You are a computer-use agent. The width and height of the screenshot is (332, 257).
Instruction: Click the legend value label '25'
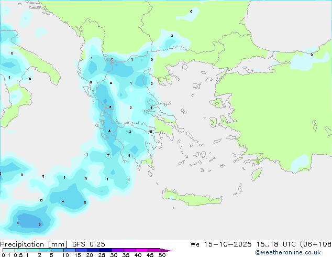click(x=102, y=255)
